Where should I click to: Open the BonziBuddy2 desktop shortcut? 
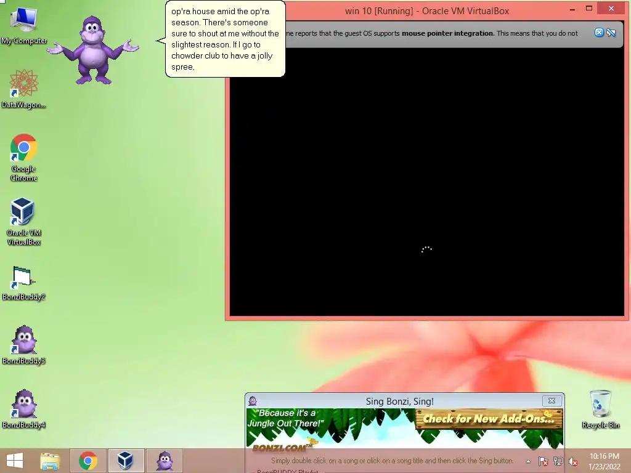24,283
